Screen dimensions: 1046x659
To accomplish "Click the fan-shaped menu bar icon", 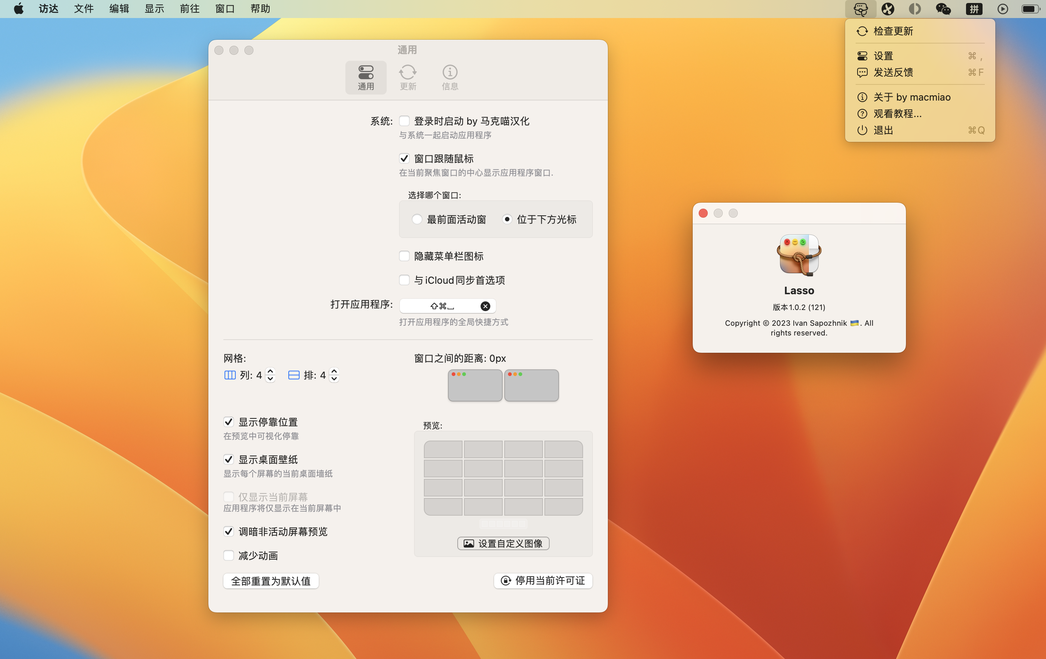I will pyautogui.click(x=888, y=9).
